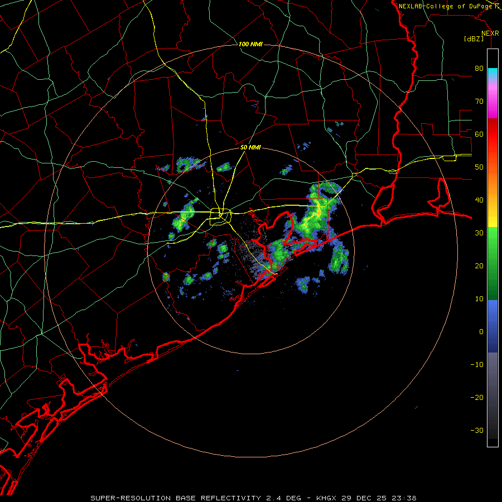Click the 10 value on the dBZ scale
The width and height of the screenshot is (502, 502).
tap(479, 299)
